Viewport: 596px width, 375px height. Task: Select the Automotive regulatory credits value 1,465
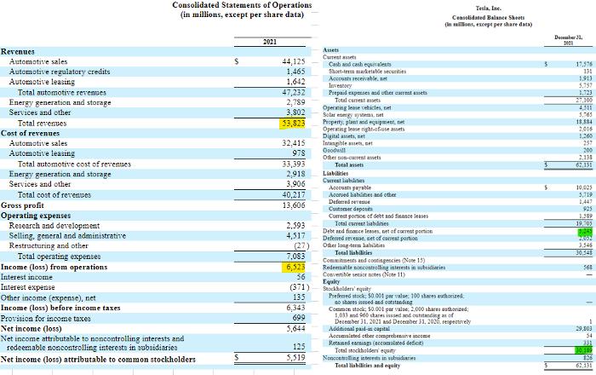(x=295, y=72)
